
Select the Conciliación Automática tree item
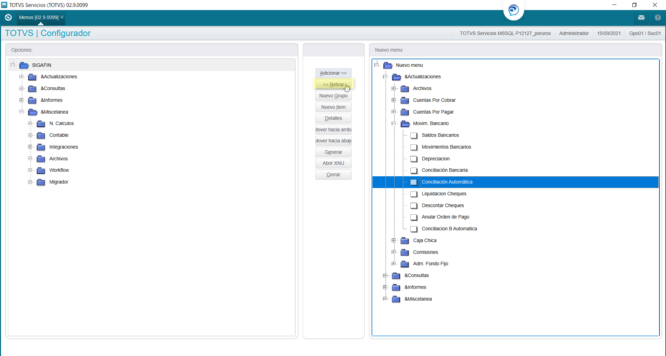(515, 182)
